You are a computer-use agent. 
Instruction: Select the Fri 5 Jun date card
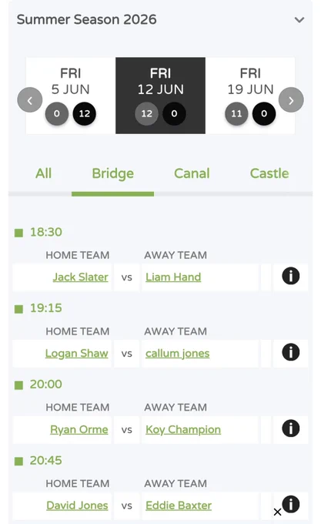coord(71,96)
